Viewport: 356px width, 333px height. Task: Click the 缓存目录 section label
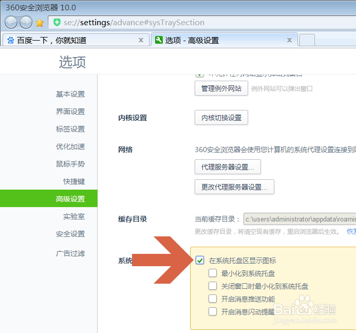[x=133, y=219]
